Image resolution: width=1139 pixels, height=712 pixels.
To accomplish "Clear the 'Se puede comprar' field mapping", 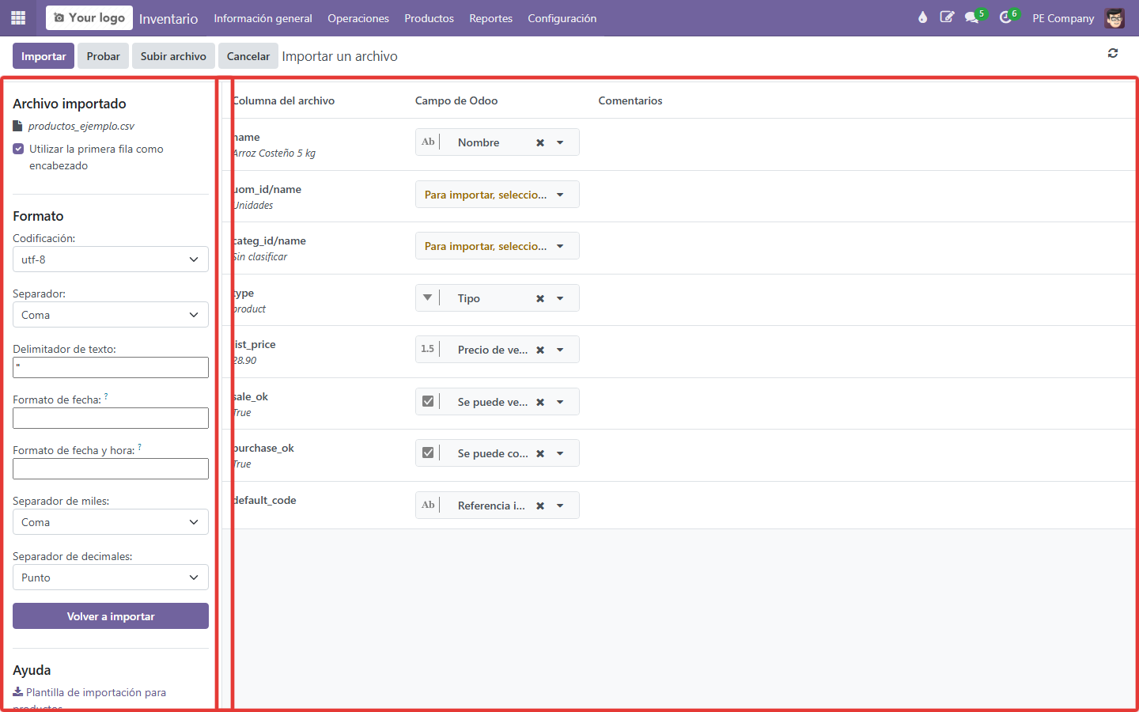I will click(x=540, y=453).
